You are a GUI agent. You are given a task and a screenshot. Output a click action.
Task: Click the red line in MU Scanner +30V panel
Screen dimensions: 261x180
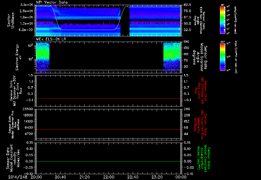click(108, 98)
